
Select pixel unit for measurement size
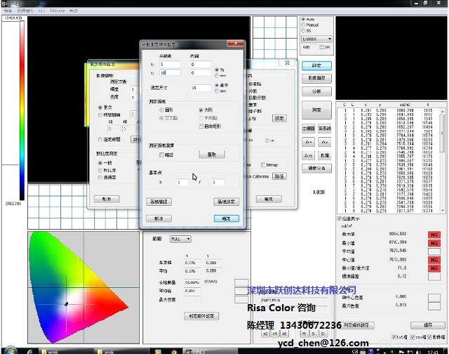217,85
